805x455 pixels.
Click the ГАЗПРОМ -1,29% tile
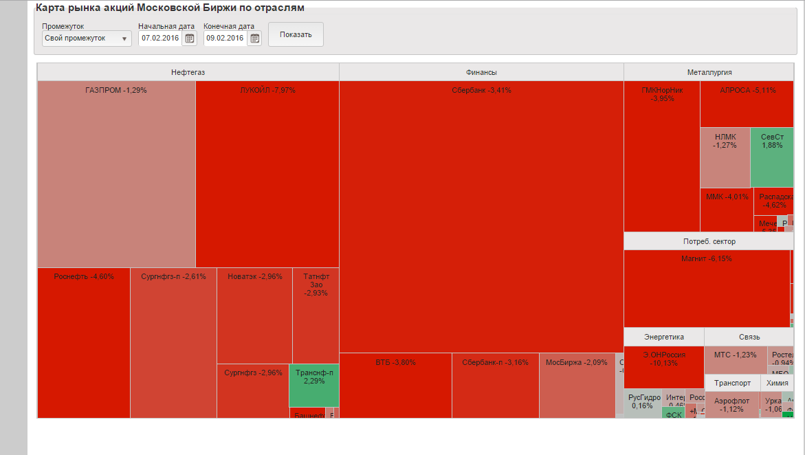116,174
